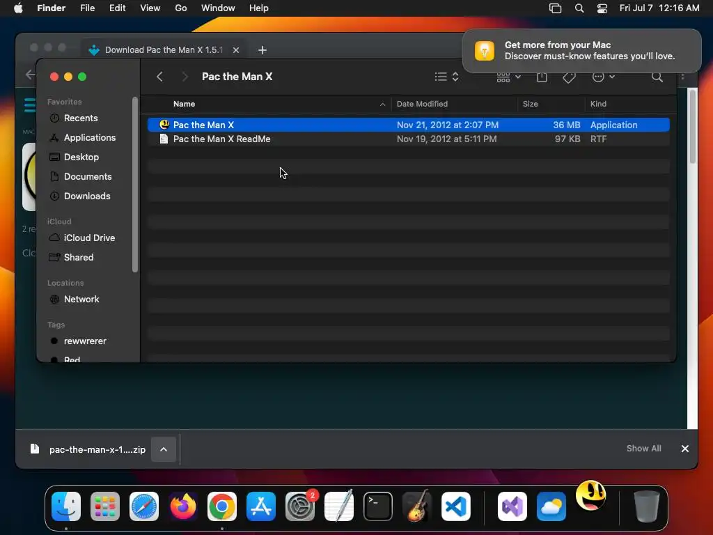Screen dimensions: 713x535
Task: Select iCloud Drive in sidebar
Action: tap(81, 238)
